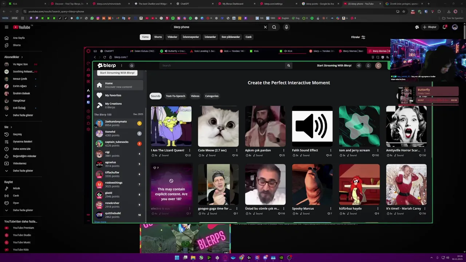466x262 pixels.
Task: Select the Son yüklenenler filter chip
Action: click(231, 37)
